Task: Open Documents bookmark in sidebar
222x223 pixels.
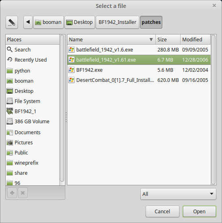Action: click(32, 133)
